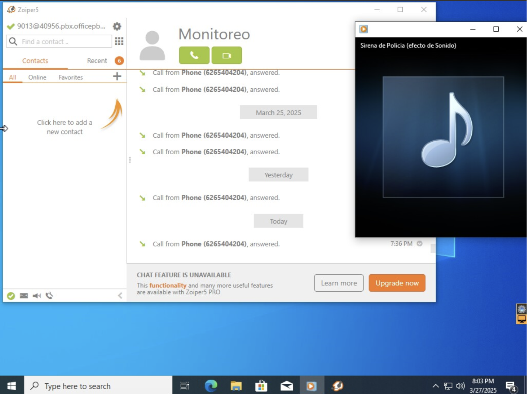Open the Windows Start menu
The width and height of the screenshot is (527, 394).
(x=12, y=386)
